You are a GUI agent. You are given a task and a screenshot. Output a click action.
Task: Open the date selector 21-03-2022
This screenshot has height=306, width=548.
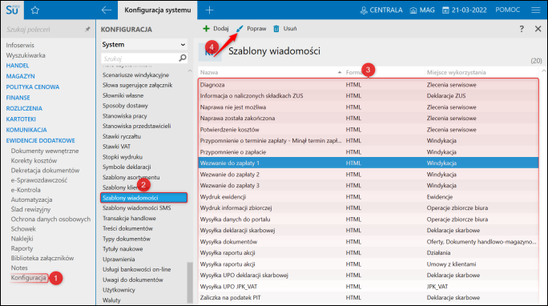click(465, 10)
